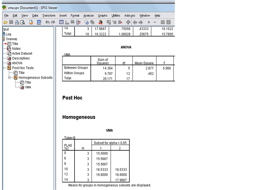Click the Collapse minus toolbar icon
This screenshot has height=190, width=257.
[x=155, y=22]
